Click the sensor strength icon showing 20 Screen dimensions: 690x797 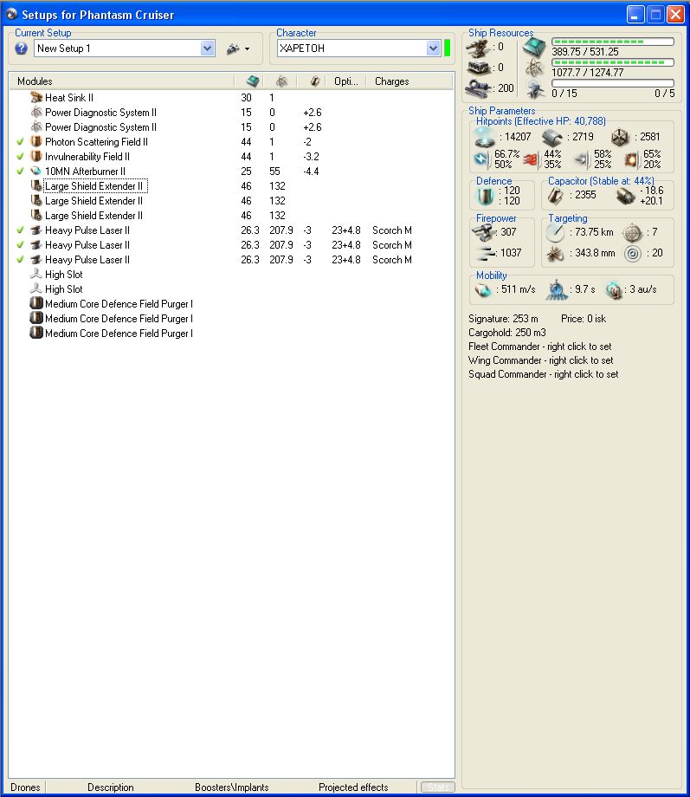[x=633, y=253]
